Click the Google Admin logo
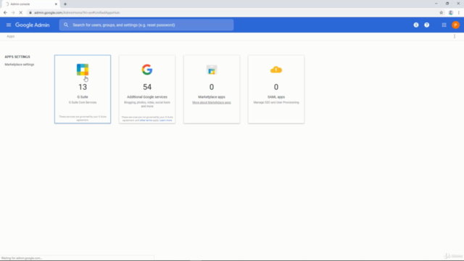The width and height of the screenshot is (464, 261). 32,25
